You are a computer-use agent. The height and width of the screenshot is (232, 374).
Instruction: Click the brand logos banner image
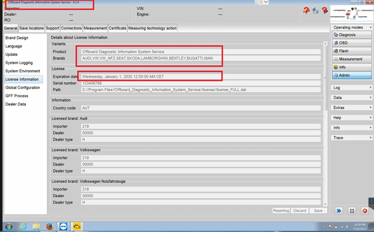(x=352, y=14)
